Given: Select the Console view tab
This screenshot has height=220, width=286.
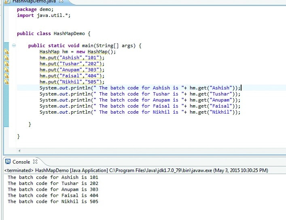Looking at the screenshot, I should (21, 162).
